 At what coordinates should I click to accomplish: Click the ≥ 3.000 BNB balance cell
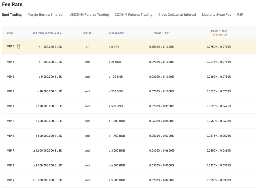pyautogui.click(x=117, y=151)
